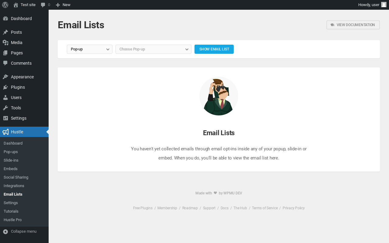Open Slide-ins in Hustle submenu
389x243 pixels.
(11, 160)
